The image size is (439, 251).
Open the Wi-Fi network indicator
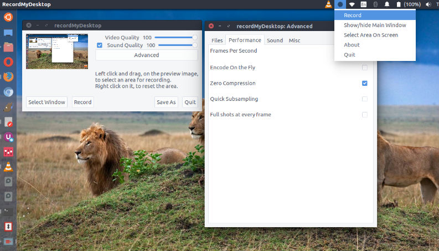coord(352,4)
